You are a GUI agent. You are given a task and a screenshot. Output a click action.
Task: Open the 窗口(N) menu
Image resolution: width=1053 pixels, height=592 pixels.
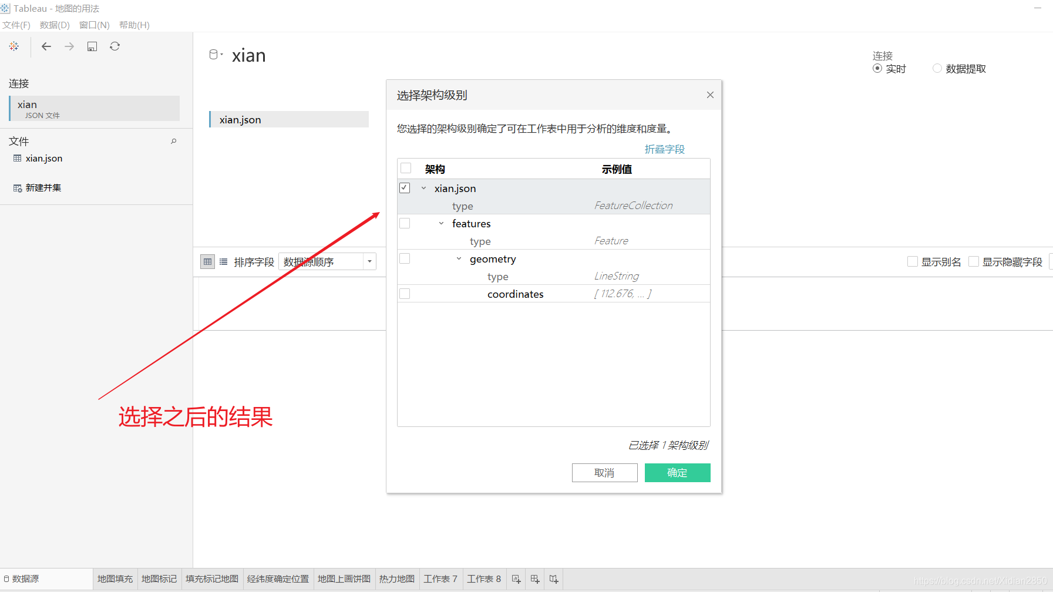pos(95,25)
